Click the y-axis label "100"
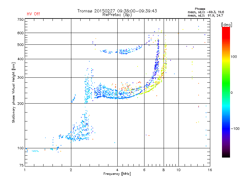The height and width of the screenshot is (185, 247). coord(20,148)
